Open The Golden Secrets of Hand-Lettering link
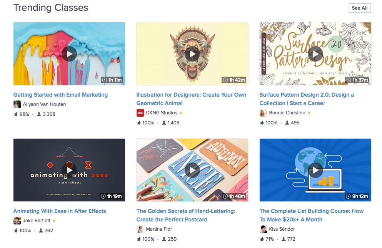The height and width of the screenshot is (248, 382). (x=186, y=215)
